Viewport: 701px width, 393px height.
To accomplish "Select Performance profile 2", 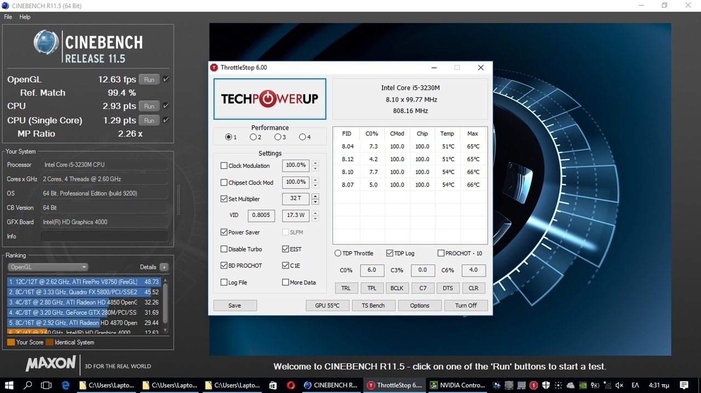I will 253,137.
